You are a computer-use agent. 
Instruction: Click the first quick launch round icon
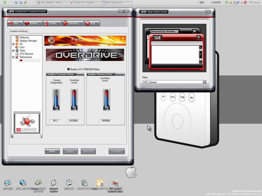[16, 3]
